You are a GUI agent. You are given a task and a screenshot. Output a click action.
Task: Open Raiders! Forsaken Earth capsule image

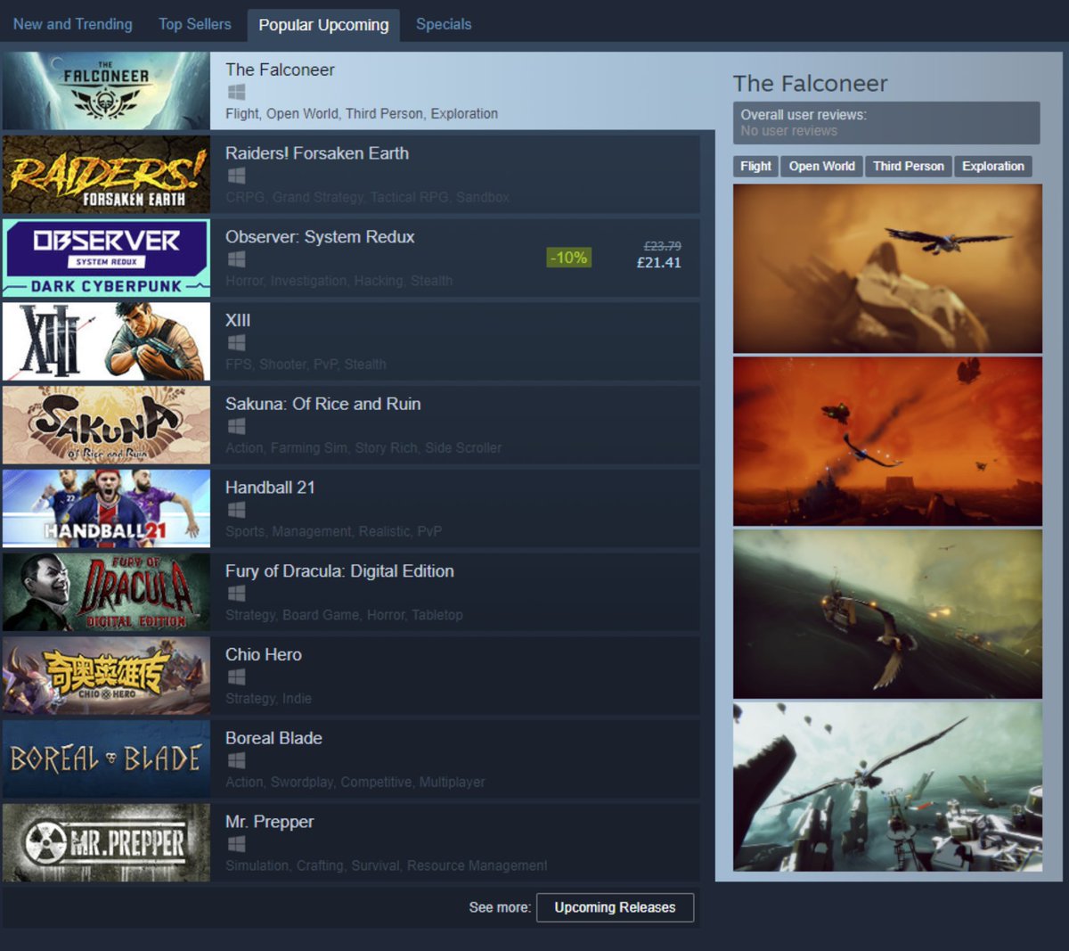click(x=106, y=175)
